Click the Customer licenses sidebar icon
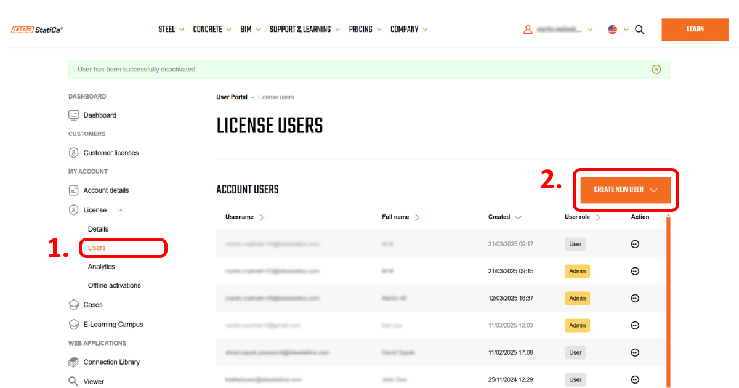The height and width of the screenshot is (388, 739). point(74,153)
